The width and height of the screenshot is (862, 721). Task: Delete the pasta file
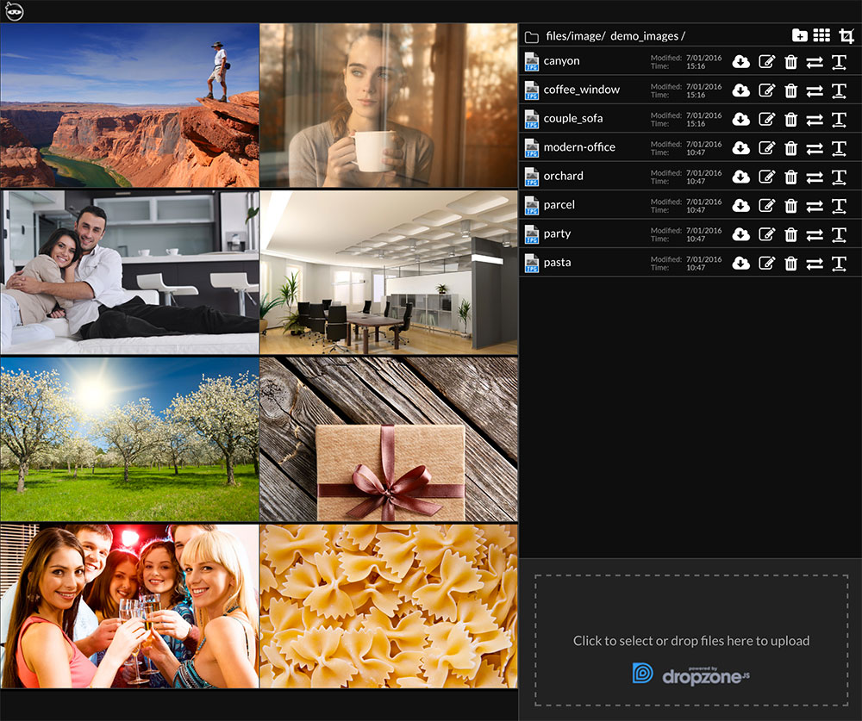click(790, 264)
